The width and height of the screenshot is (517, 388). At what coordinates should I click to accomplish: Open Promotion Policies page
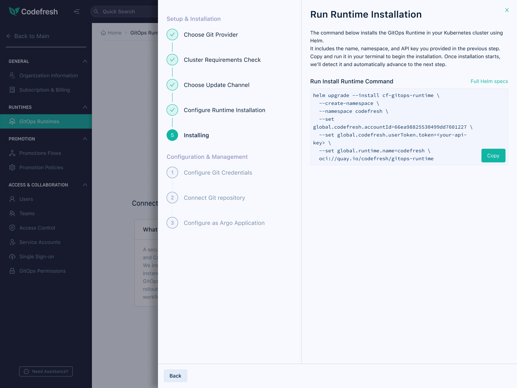[46, 167]
